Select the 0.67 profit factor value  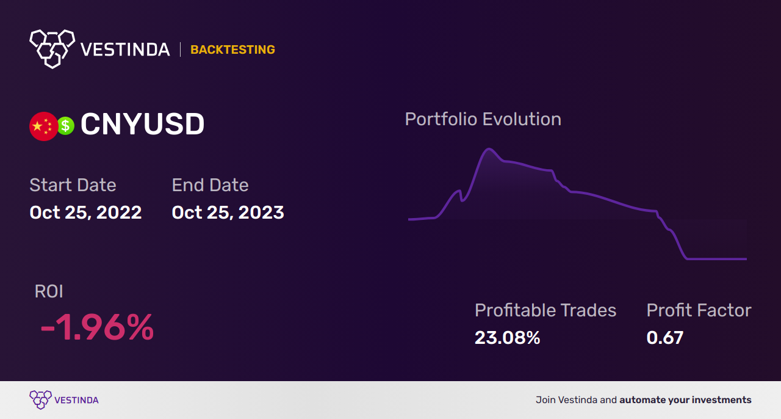(x=664, y=338)
